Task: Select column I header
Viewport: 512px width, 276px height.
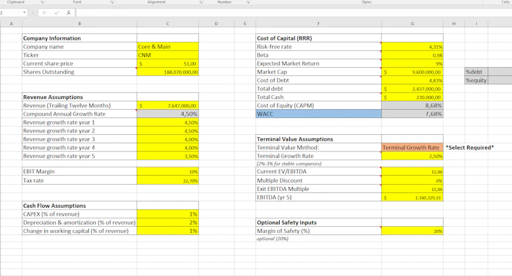Action: [476, 24]
